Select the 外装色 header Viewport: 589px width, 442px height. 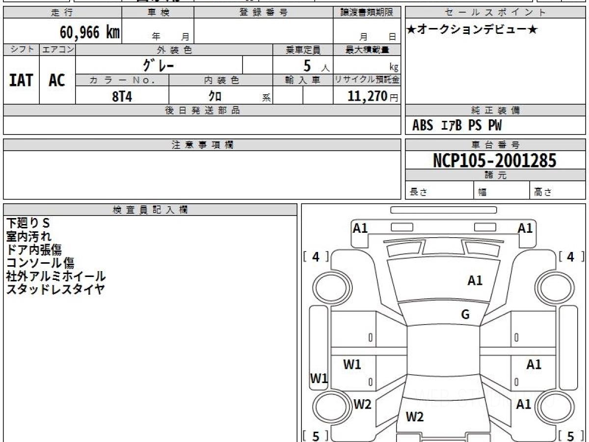174,50
